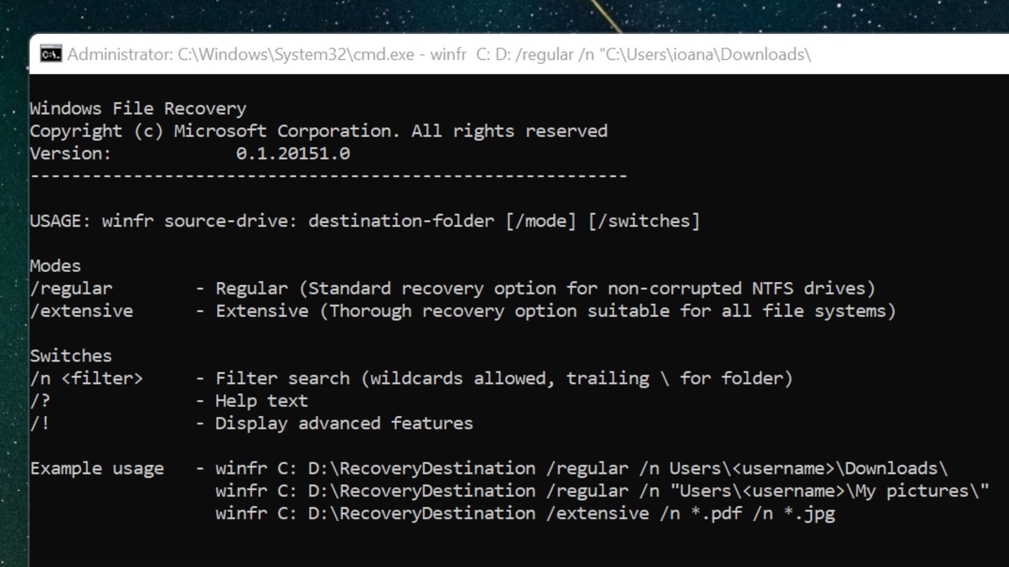This screenshot has width=1009, height=567.
Task: Click the /extensive mode entry
Action: (x=81, y=311)
